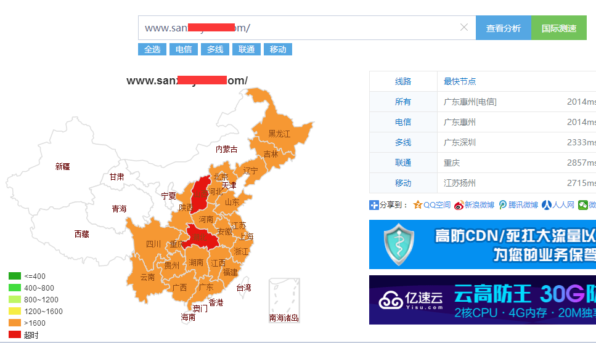Toggle the 全选 filter
596x343 pixels.
(x=152, y=49)
